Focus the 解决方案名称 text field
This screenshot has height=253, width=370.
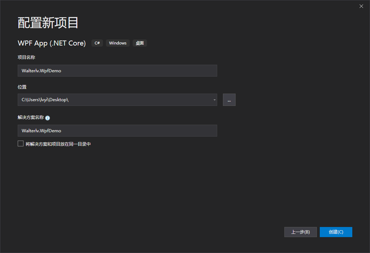pos(117,131)
